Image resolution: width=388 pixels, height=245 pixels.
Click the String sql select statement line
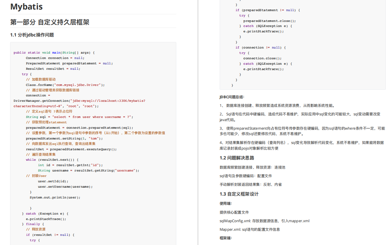(79, 117)
